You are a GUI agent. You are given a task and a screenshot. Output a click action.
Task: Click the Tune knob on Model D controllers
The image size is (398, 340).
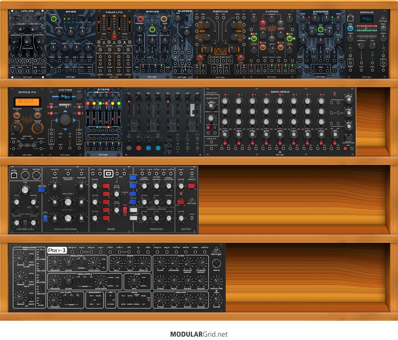tap(25, 189)
